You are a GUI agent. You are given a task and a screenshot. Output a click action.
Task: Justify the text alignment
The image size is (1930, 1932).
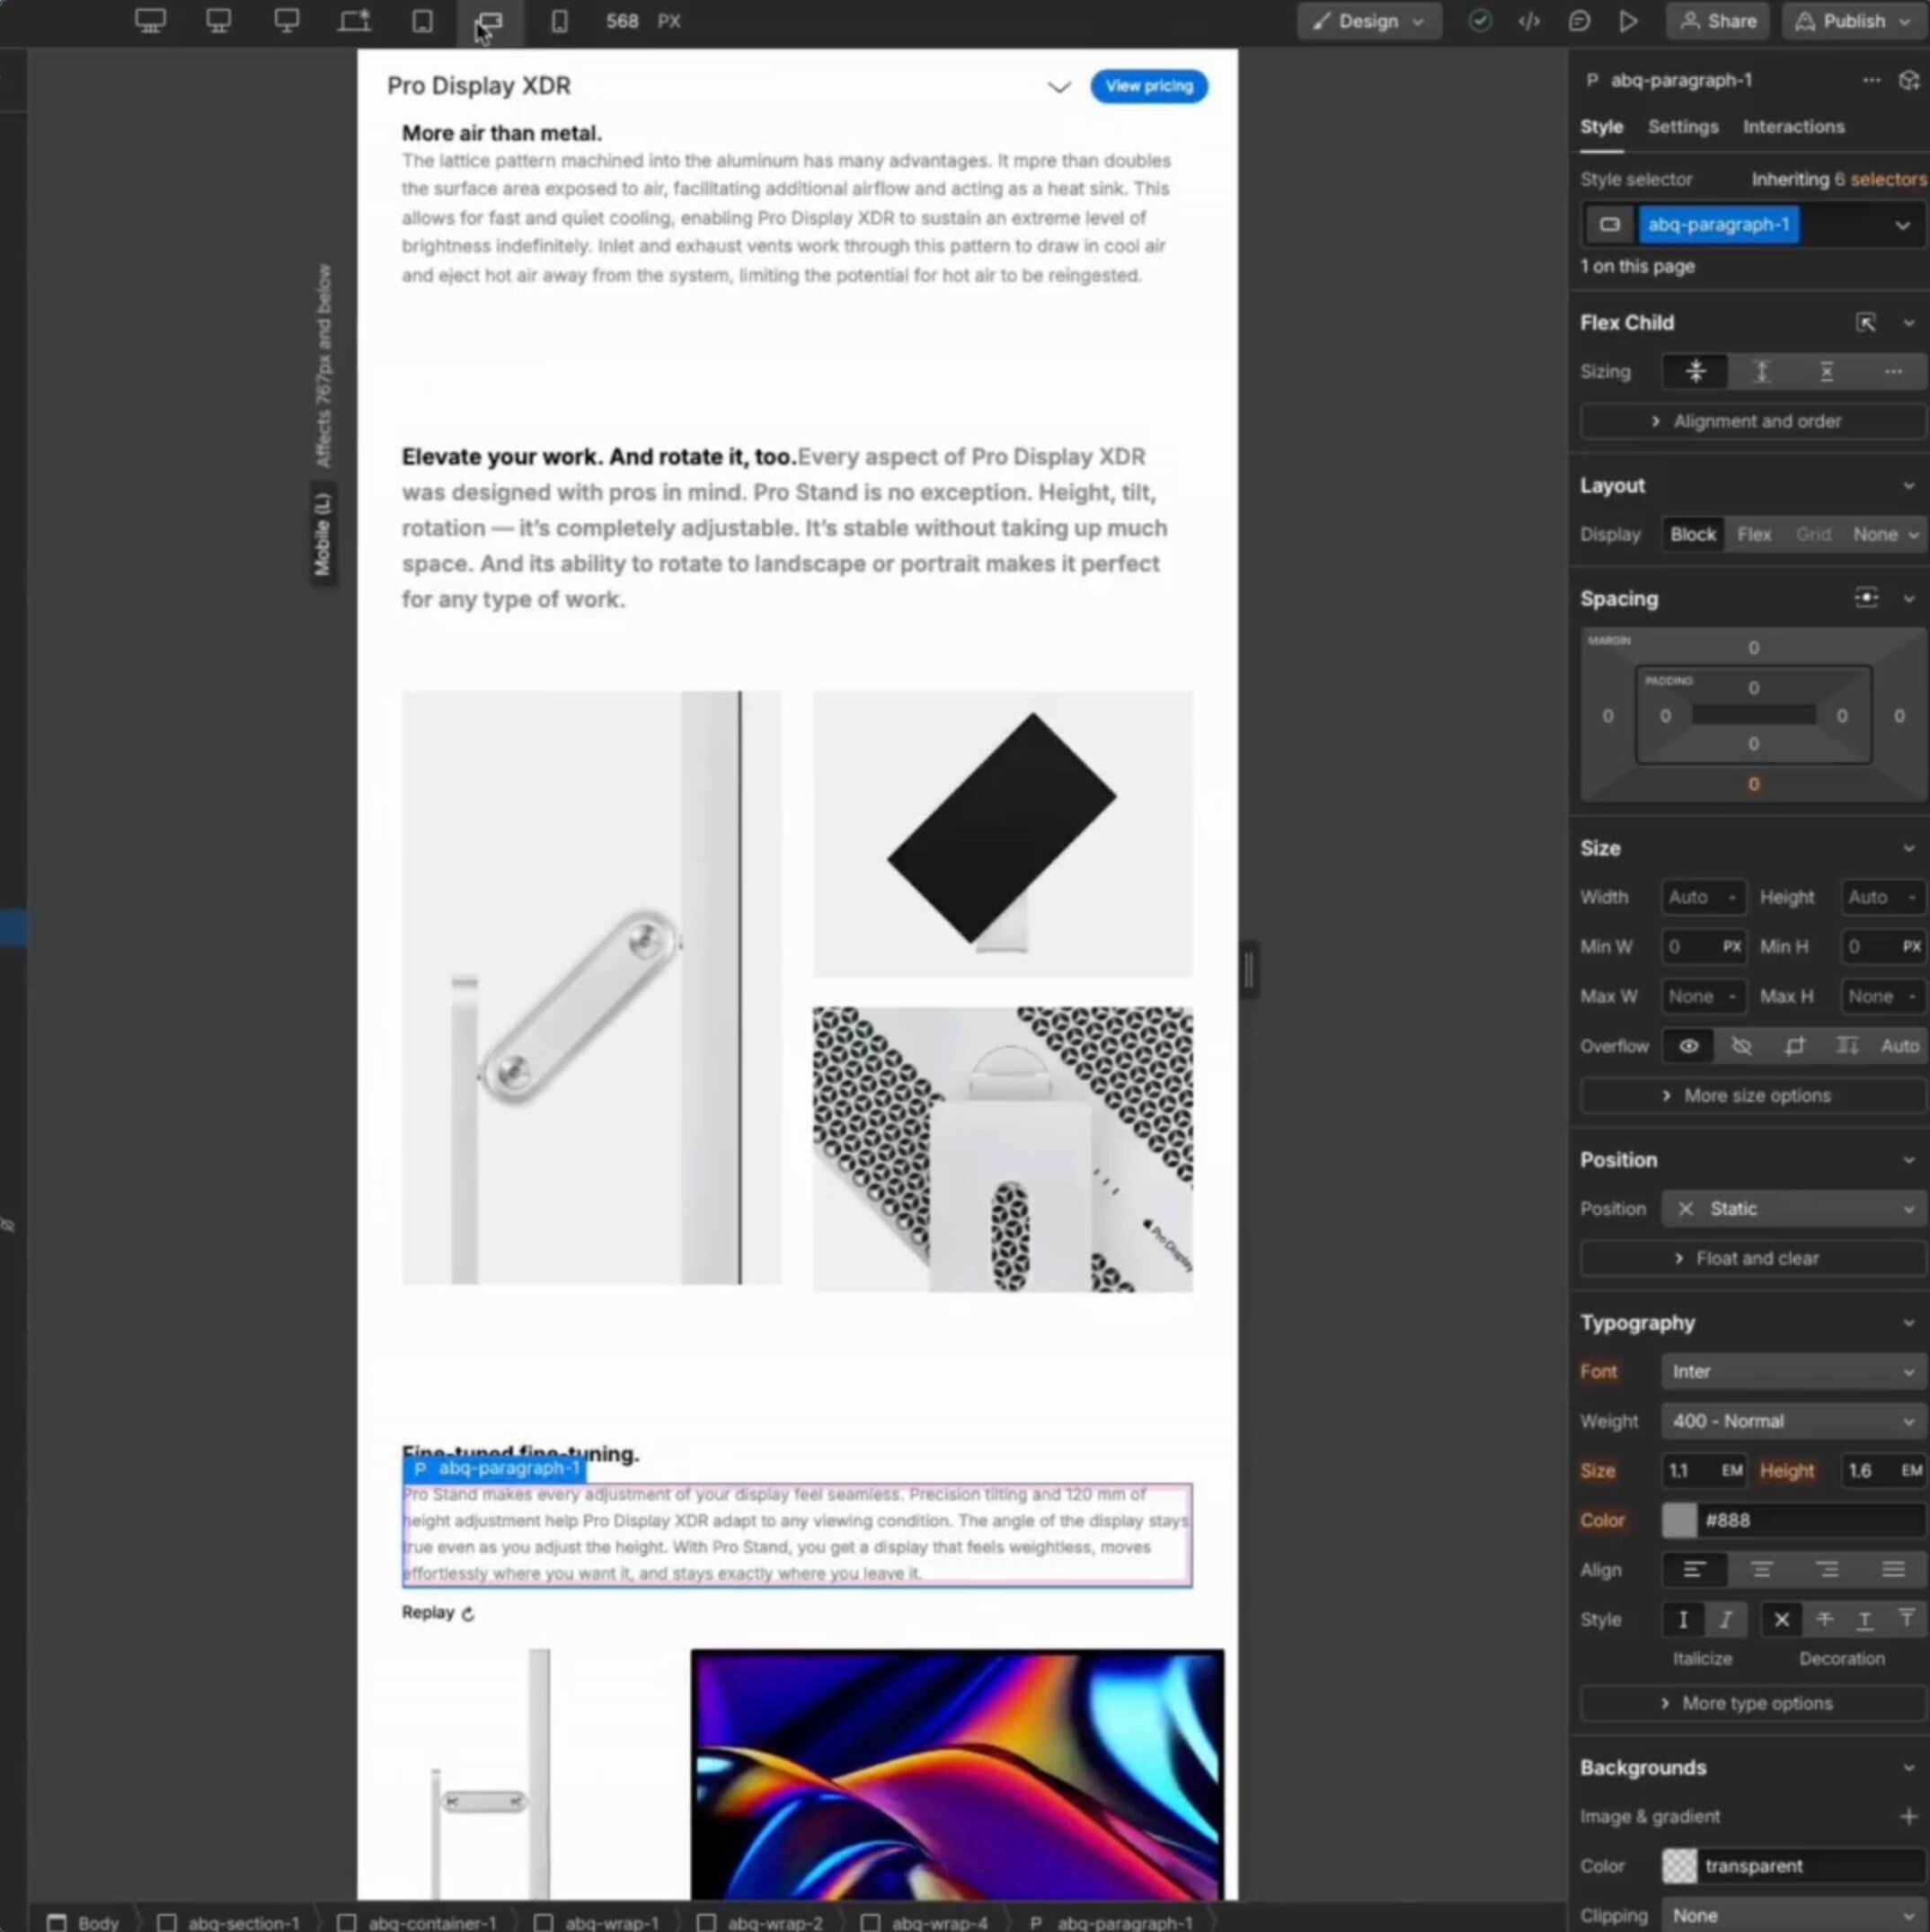point(1893,1569)
